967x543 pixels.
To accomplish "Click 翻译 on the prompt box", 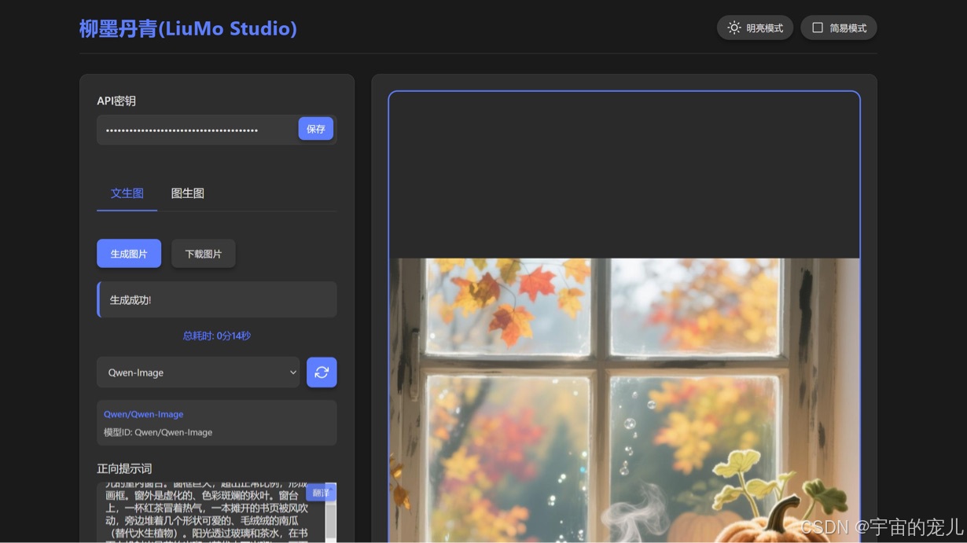I will coord(321,493).
